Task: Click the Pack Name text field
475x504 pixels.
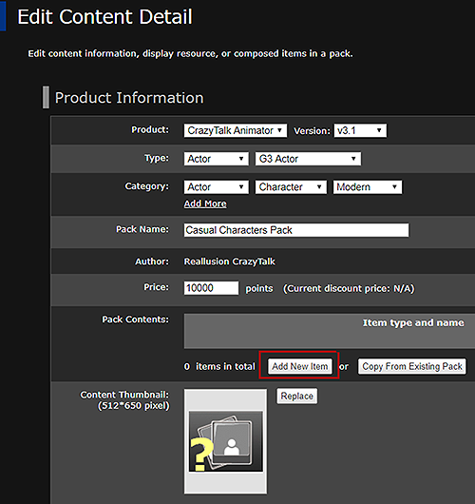Action: point(296,230)
